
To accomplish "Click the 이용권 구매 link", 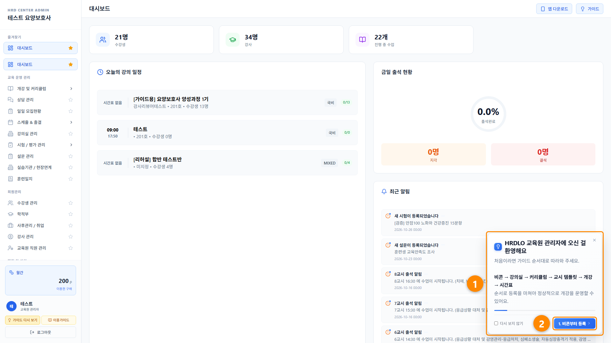I will coord(64,289).
